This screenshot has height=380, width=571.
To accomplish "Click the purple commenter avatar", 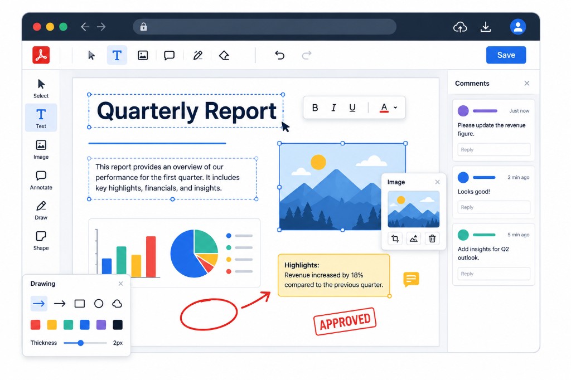I will coord(463,111).
